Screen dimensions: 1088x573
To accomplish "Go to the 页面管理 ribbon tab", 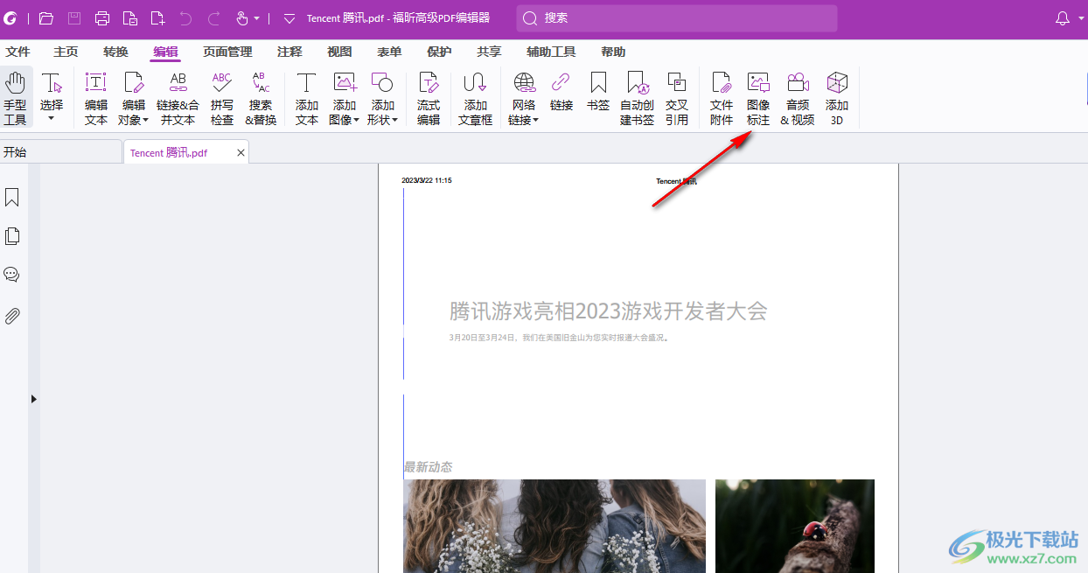I will pyautogui.click(x=227, y=52).
